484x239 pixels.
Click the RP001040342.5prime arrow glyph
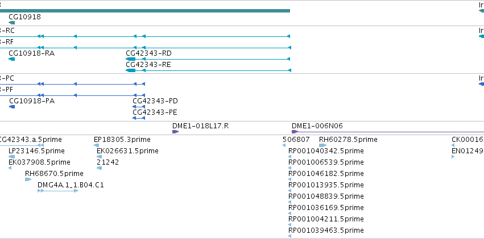pos(289,157)
